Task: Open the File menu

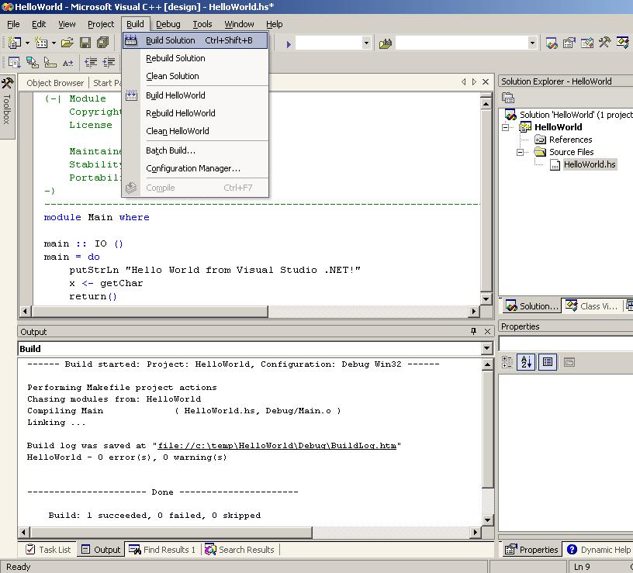Action: (x=13, y=24)
